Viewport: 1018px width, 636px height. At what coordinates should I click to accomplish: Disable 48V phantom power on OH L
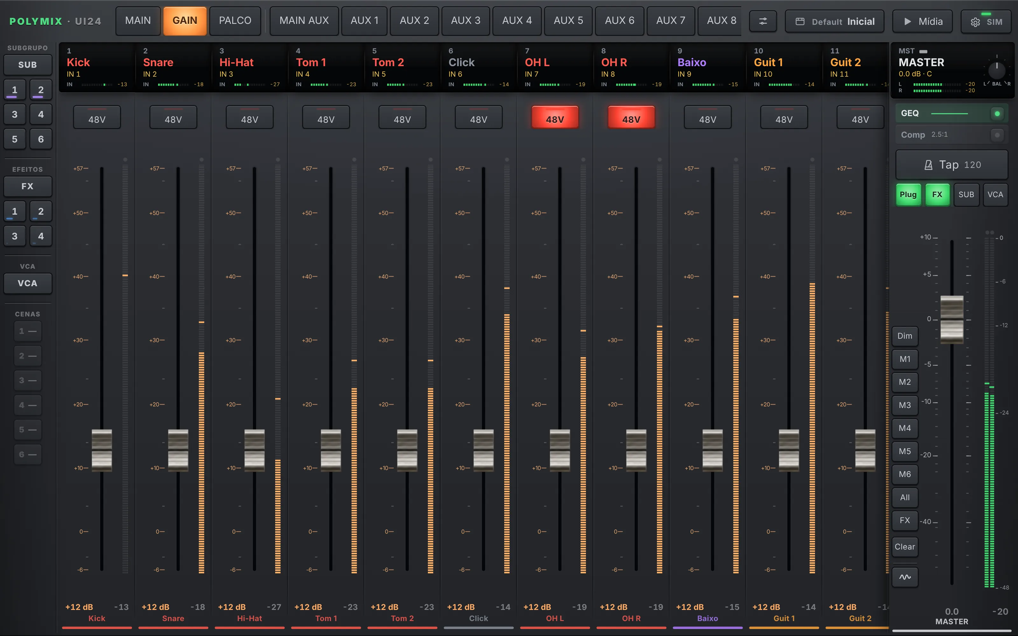[555, 117]
